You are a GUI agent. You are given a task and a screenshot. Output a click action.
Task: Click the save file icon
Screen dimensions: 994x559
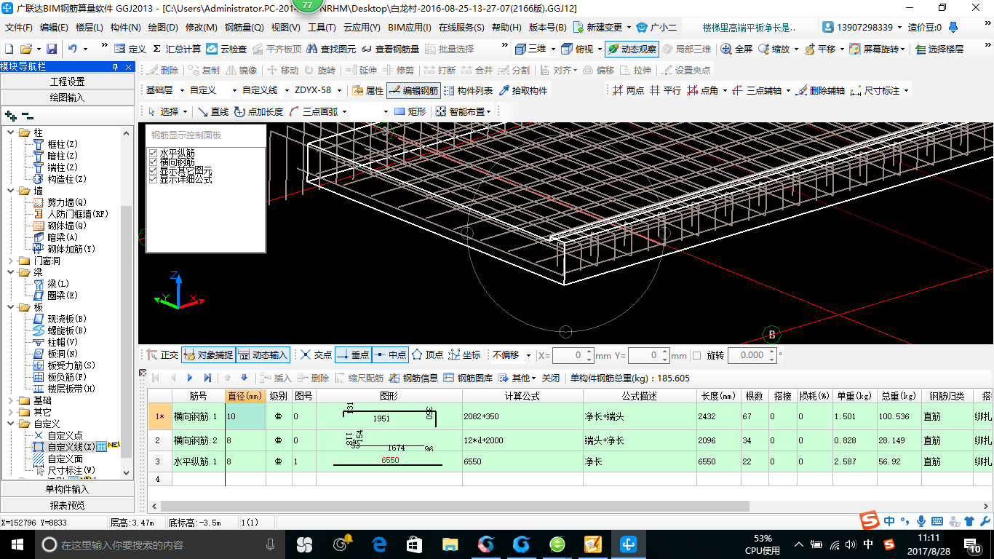(51, 49)
